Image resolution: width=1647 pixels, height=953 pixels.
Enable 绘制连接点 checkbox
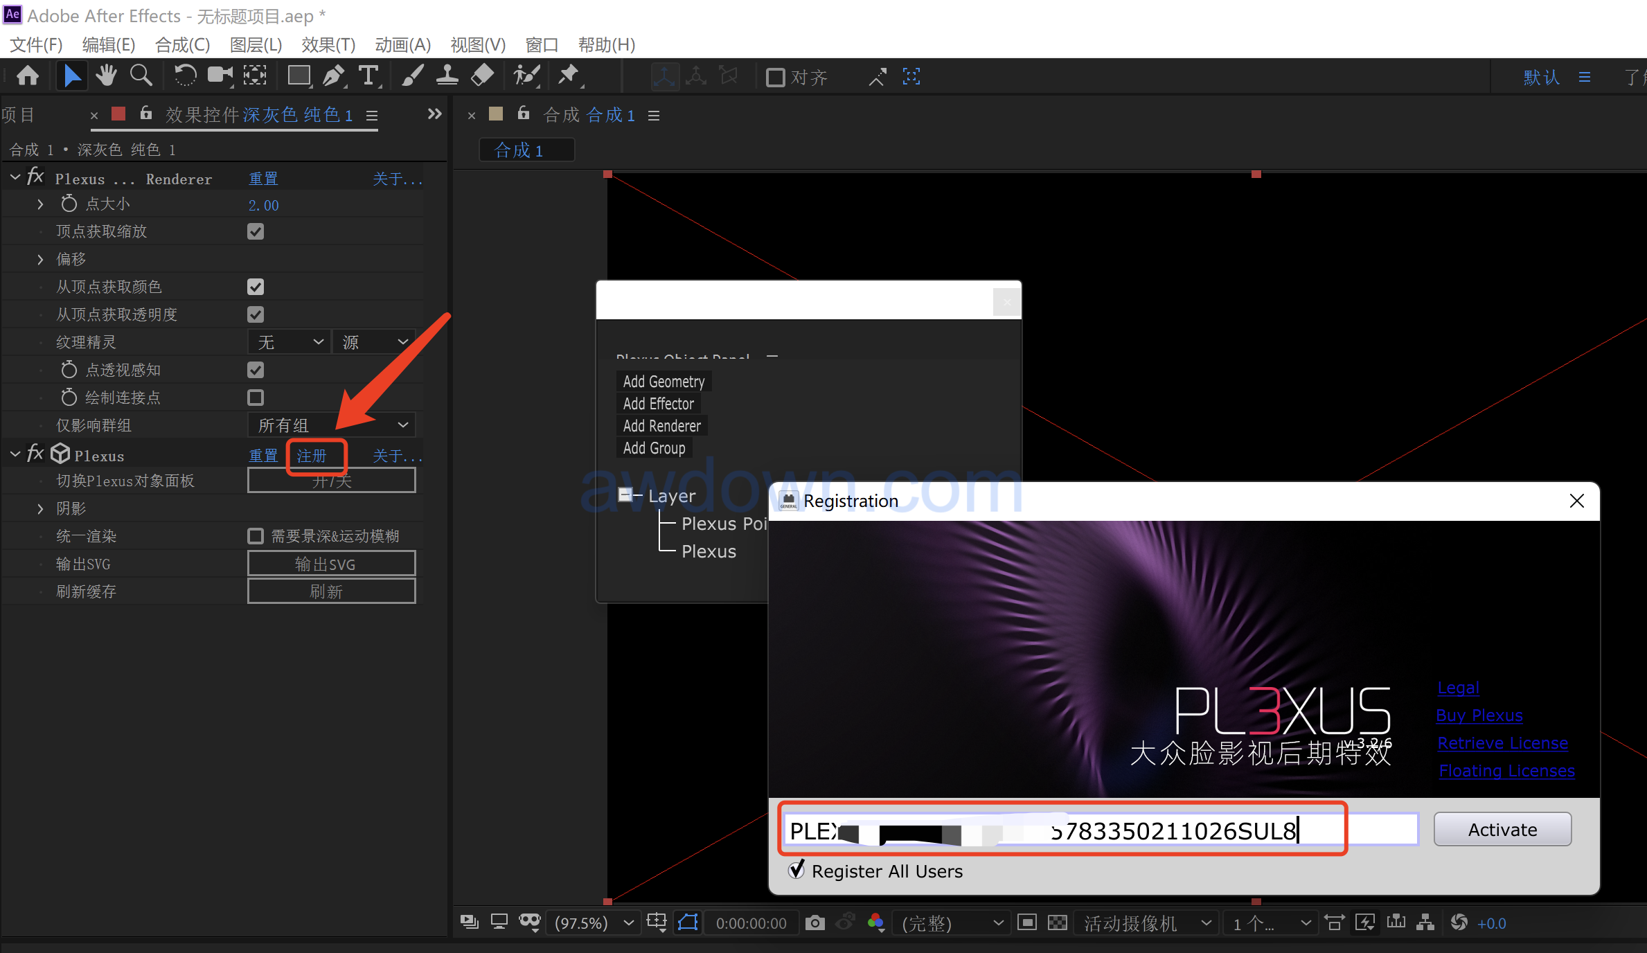[x=256, y=398]
